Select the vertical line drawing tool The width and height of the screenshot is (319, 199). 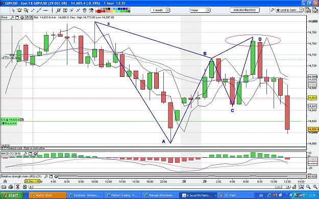(x=52, y=10)
